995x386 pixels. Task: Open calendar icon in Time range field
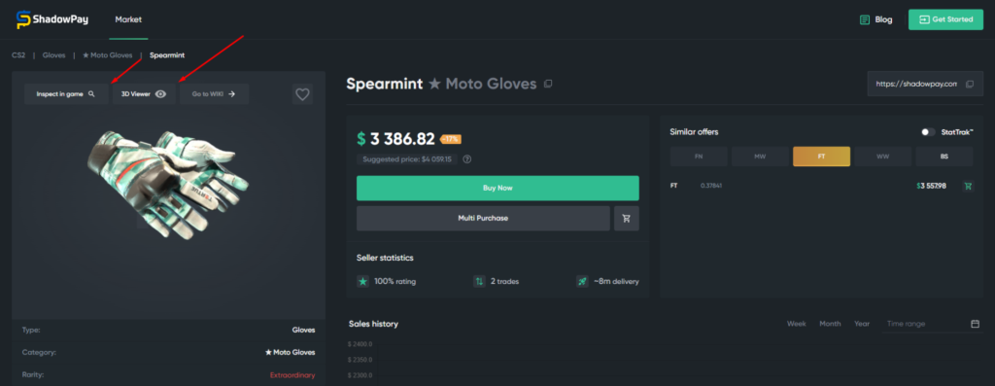pyautogui.click(x=976, y=324)
